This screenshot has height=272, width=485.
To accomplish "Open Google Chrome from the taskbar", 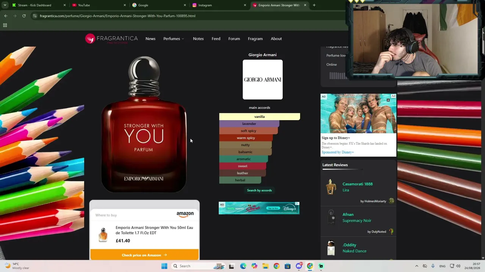I will point(276,266).
